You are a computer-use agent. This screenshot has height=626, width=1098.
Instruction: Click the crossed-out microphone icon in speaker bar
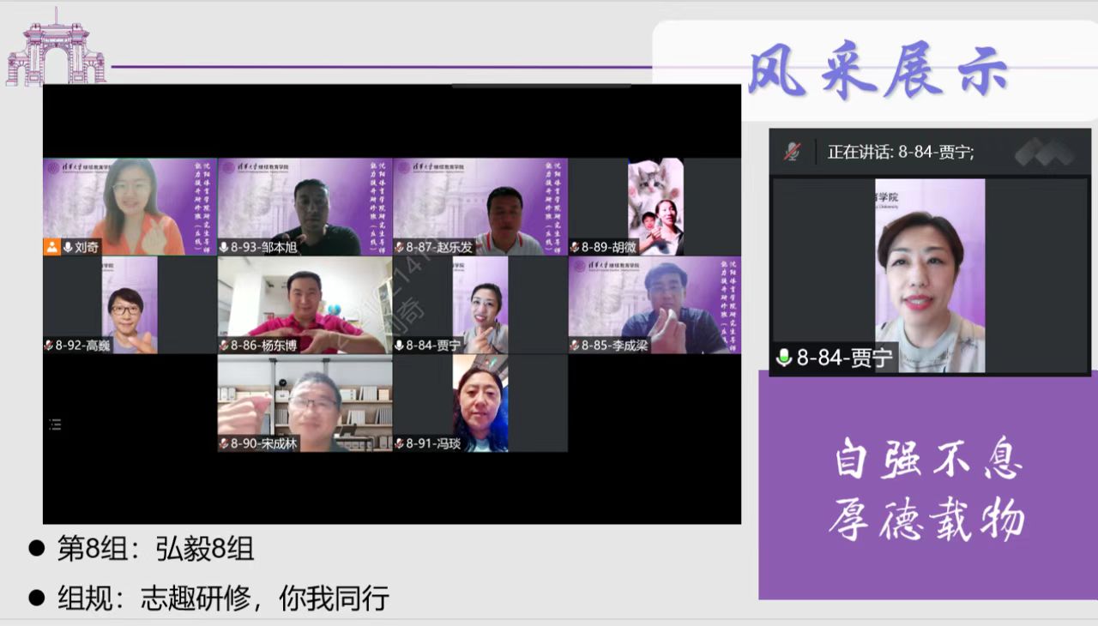(792, 152)
